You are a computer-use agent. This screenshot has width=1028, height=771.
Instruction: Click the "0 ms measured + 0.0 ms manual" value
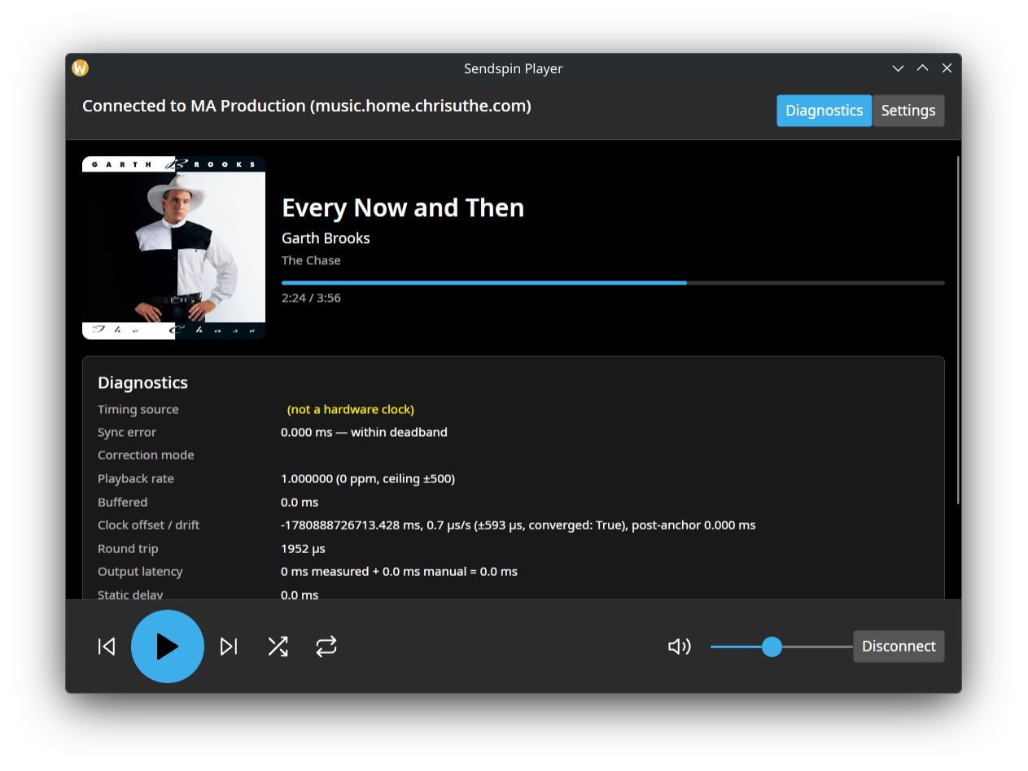click(399, 571)
